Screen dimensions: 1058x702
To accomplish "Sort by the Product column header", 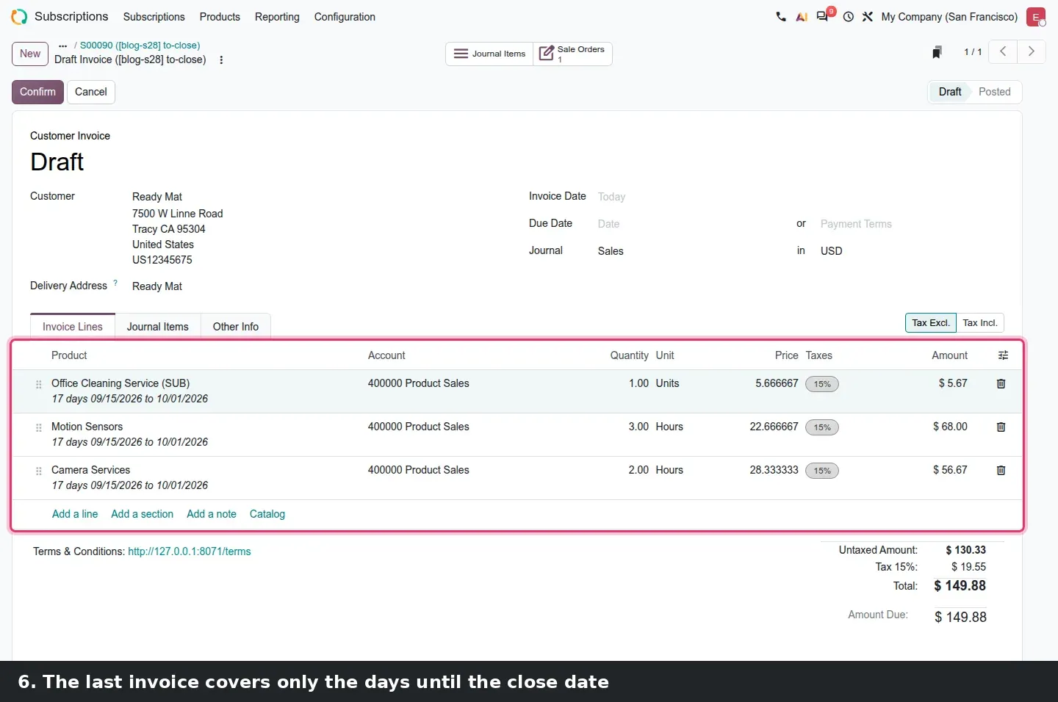I will [69, 355].
